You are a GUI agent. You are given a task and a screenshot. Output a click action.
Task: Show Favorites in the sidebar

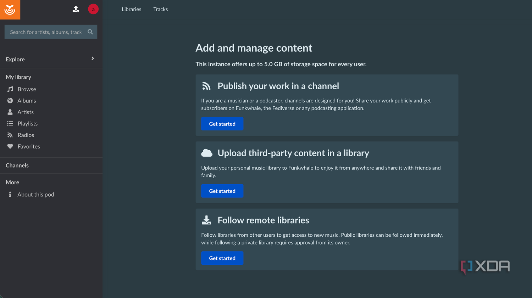coord(29,146)
